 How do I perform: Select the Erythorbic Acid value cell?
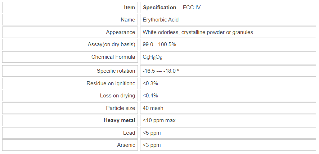tap(161, 20)
